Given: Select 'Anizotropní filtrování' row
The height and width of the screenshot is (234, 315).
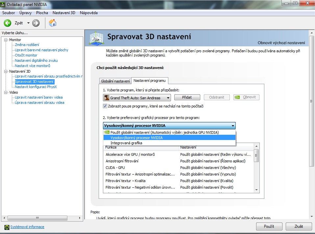Looking at the screenshot, I should click(179, 161).
